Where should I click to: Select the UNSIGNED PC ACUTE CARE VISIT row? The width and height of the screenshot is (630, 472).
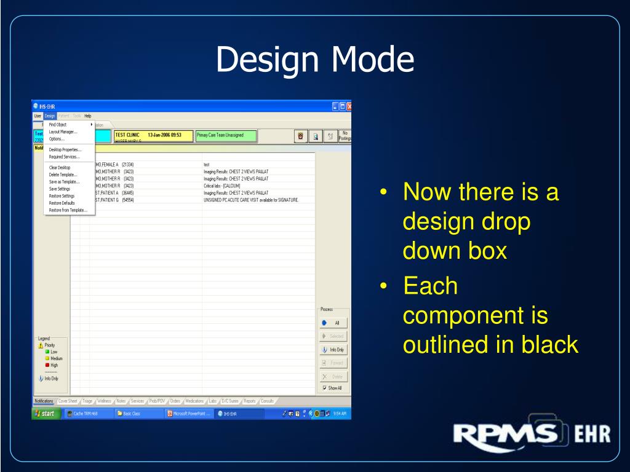193,200
